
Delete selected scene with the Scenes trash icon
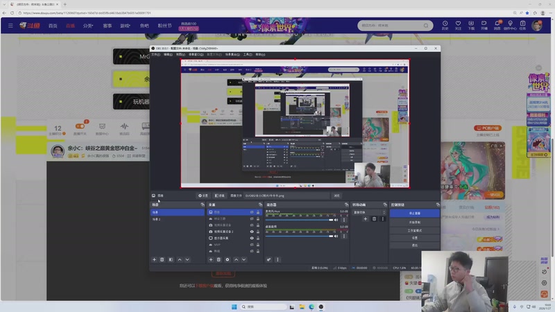pos(162,259)
